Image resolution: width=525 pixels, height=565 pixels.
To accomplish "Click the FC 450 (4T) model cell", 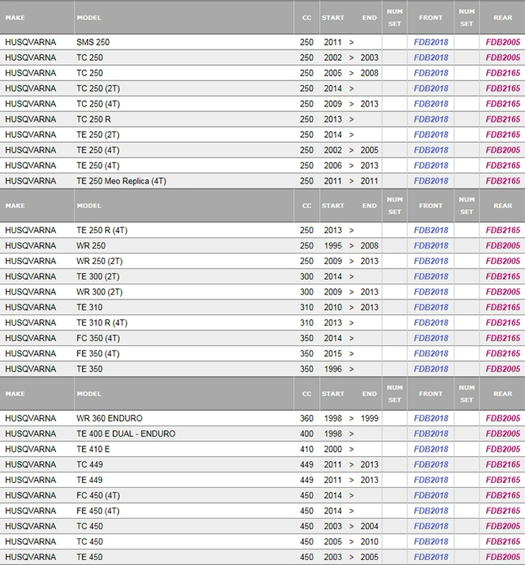I will [x=99, y=496].
